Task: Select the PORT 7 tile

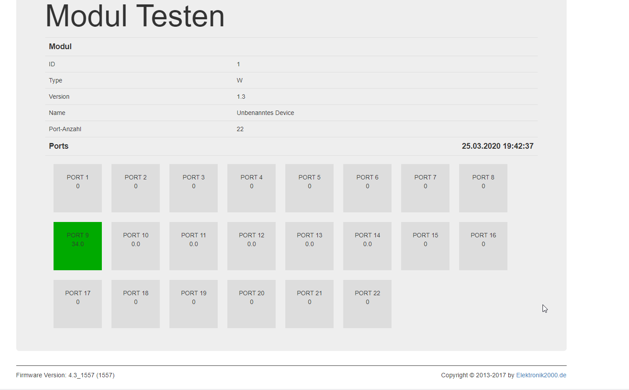Action: (x=425, y=188)
